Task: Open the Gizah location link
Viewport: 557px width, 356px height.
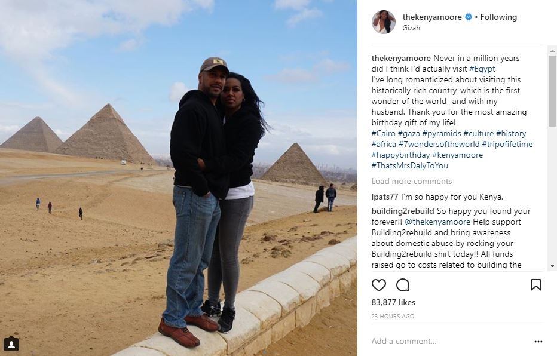Action: pos(411,27)
